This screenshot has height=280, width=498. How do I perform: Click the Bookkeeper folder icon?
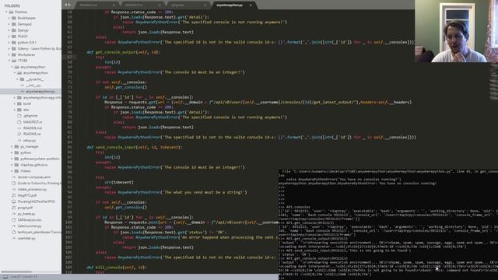14,18
